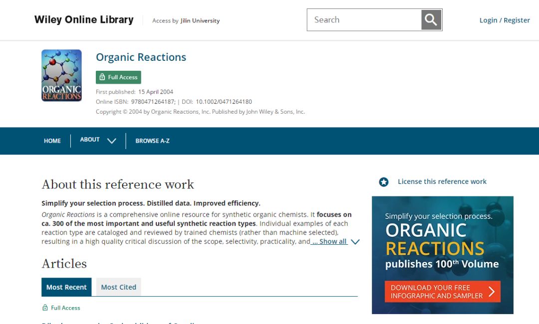Open the Organic Reactions title link
The width and height of the screenshot is (539, 324).
(x=141, y=57)
